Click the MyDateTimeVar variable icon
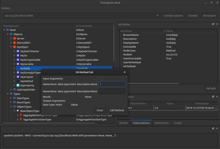 (18, 51)
